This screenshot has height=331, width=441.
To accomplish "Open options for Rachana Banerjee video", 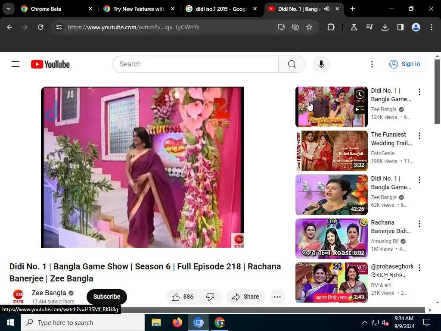I will point(419,224).
